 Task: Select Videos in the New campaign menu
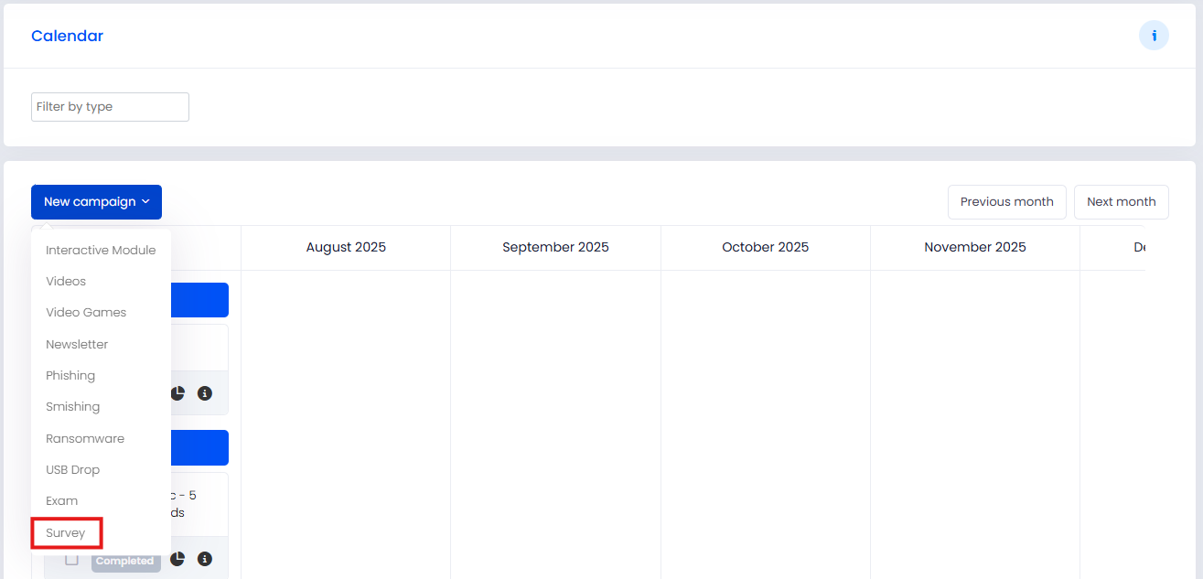[x=66, y=281]
